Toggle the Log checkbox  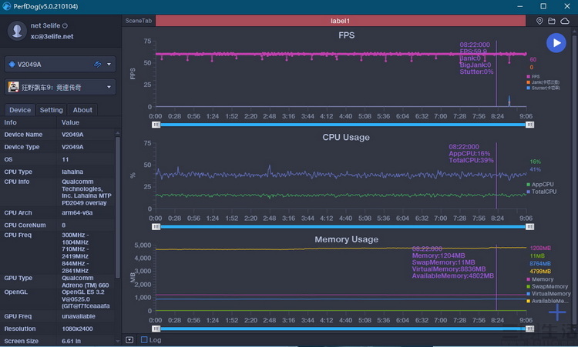click(144, 339)
